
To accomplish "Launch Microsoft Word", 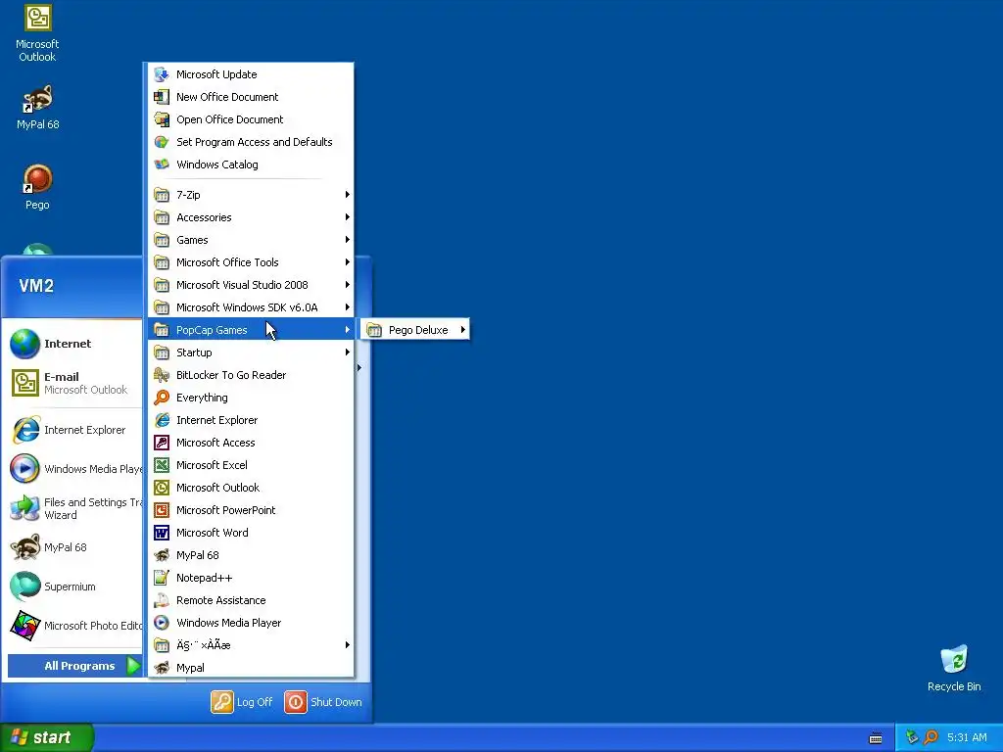I will tap(251, 533).
